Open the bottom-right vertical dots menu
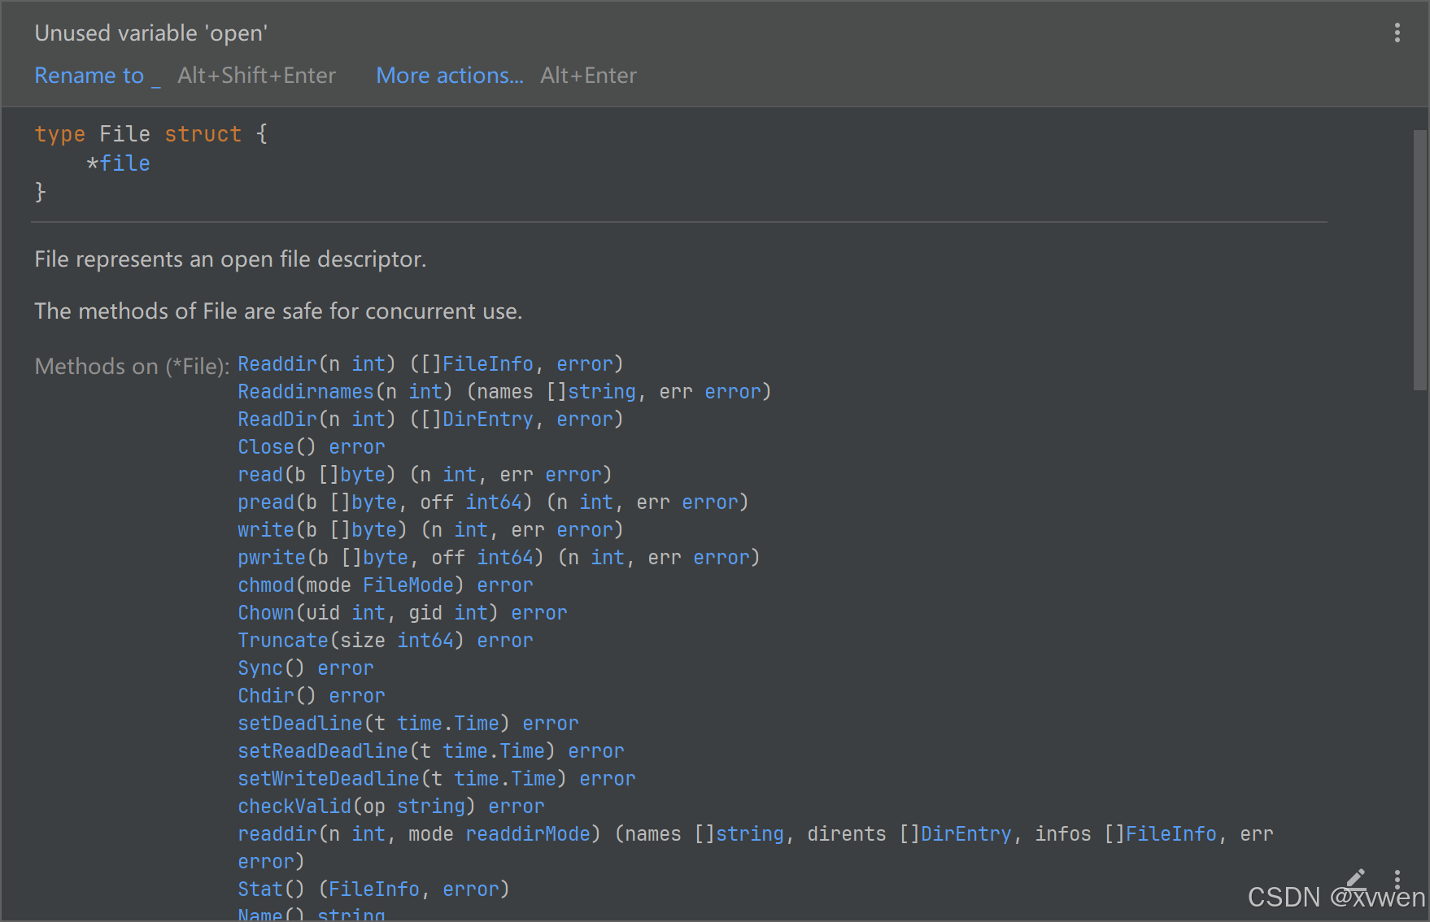1430x922 pixels. tap(1397, 879)
